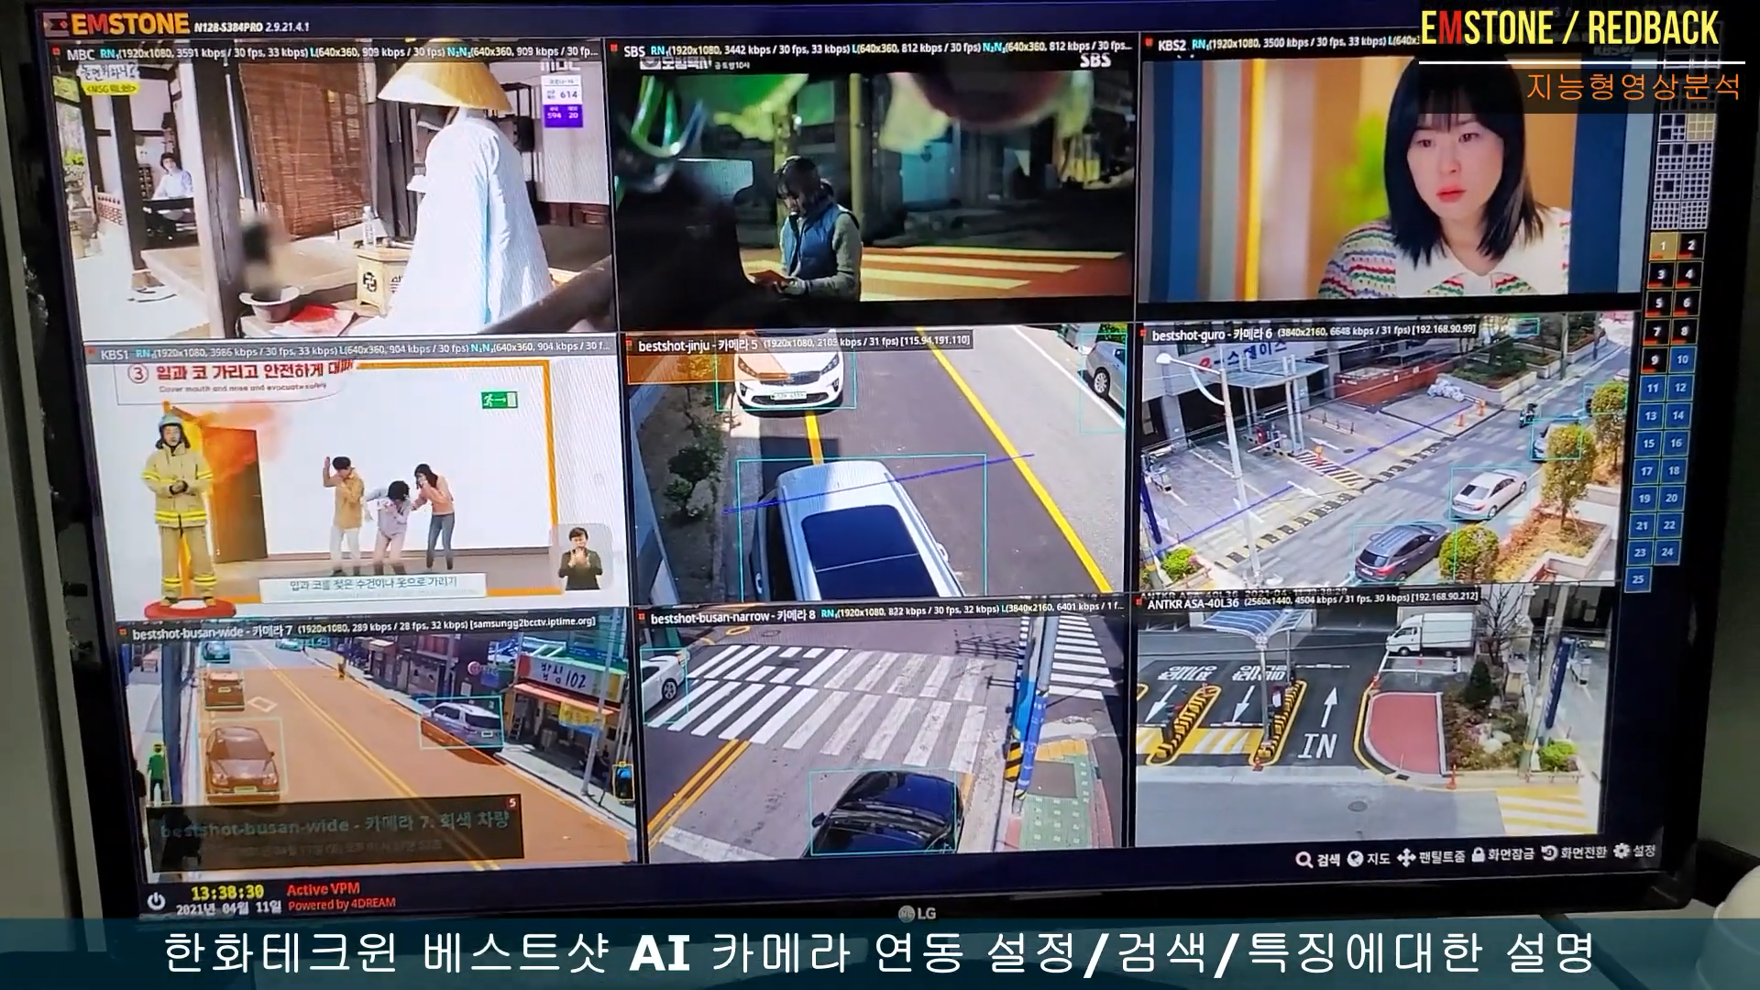The height and width of the screenshot is (990, 1760).
Task: Click 화면전환 screen switch
Action: pos(1574,852)
